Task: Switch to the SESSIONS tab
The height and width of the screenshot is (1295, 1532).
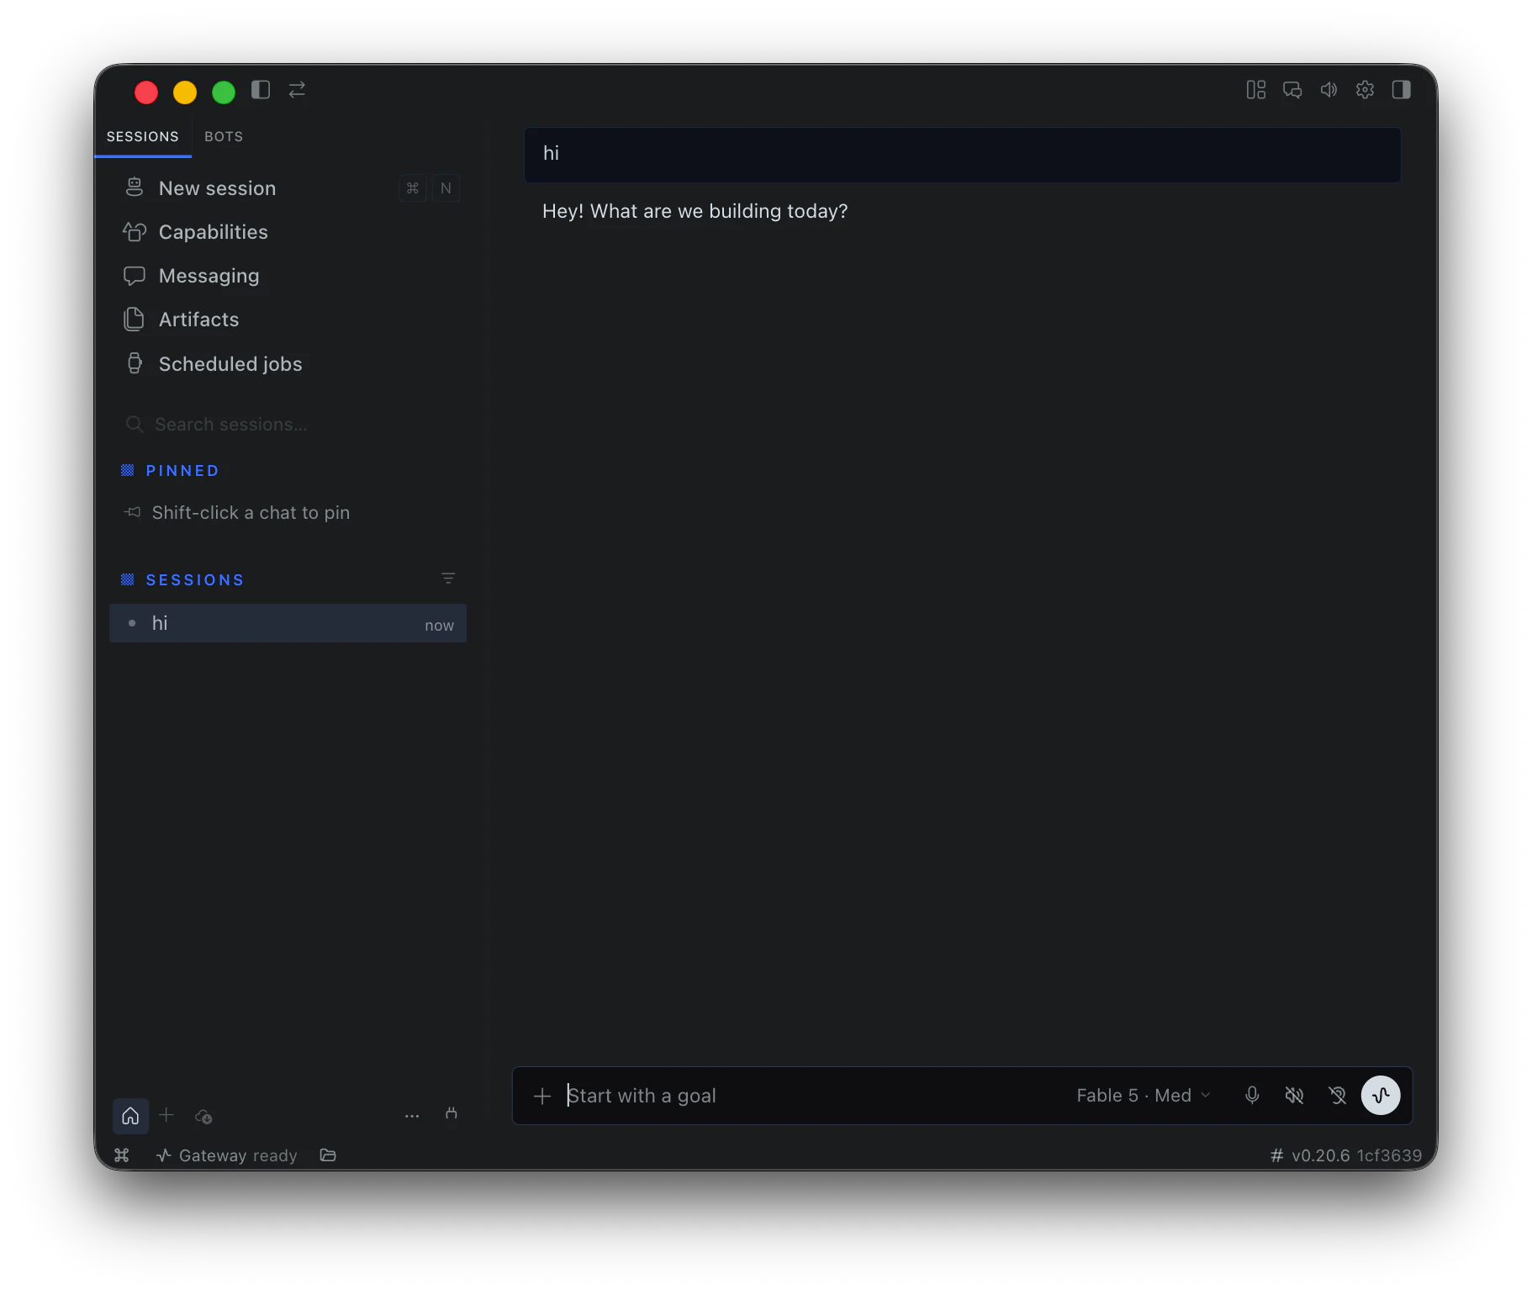Action: click(143, 136)
